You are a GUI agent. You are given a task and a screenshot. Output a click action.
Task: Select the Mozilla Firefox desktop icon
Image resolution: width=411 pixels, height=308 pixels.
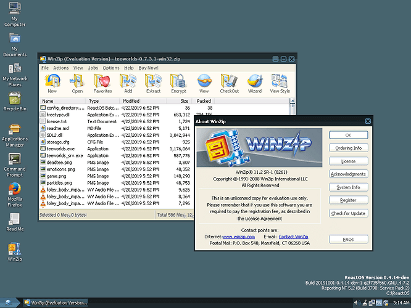pos(15,195)
